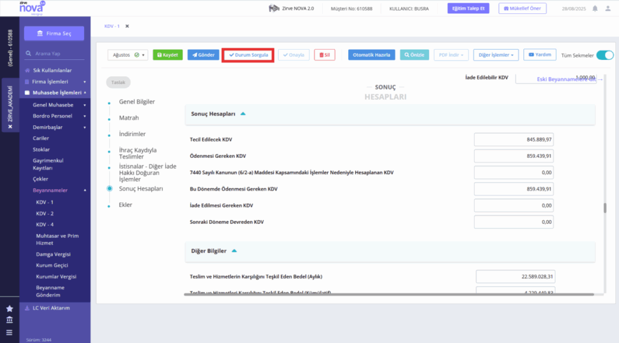Viewport: 619px width, 343px height.
Task: Open the hamburger menu icon in sidebar
Action: tap(10, 332)
